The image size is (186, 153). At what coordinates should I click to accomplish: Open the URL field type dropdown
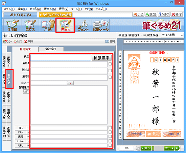[x=28, y=146]
